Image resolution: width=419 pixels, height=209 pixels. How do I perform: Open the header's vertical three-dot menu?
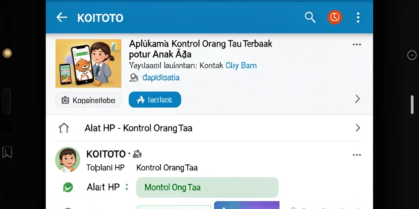358,18
